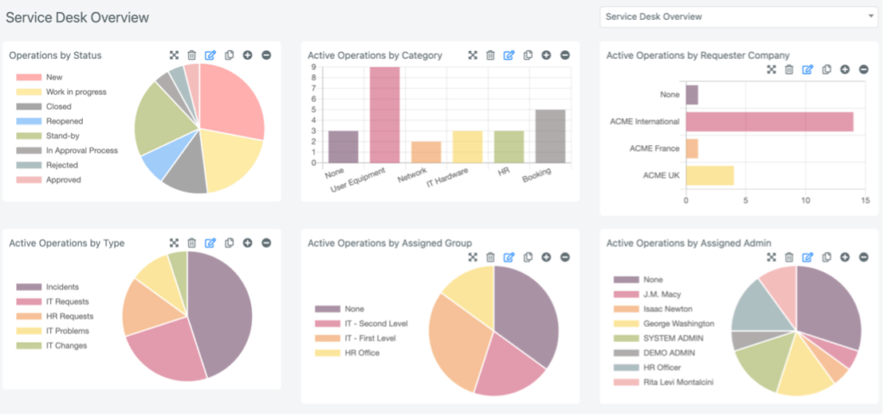This screenshot has width=884, height=417.
Task: Click plus icon on Operations by Status
Action: [248, 55]
